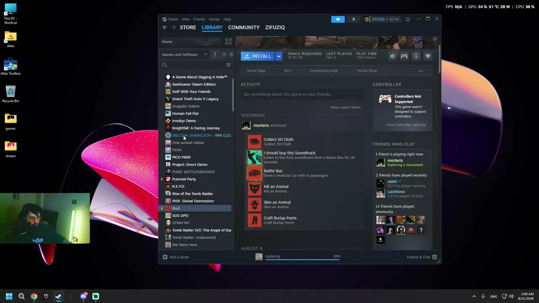
Task: Open Google Chrome from the taskbar
Action: click(x=34, y=296)
